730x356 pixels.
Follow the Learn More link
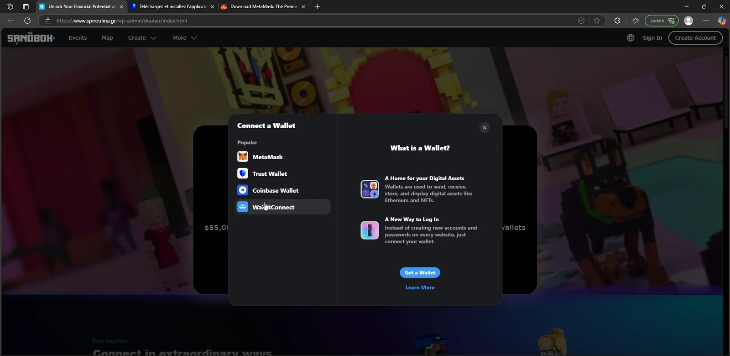click(x=420, y=288)
